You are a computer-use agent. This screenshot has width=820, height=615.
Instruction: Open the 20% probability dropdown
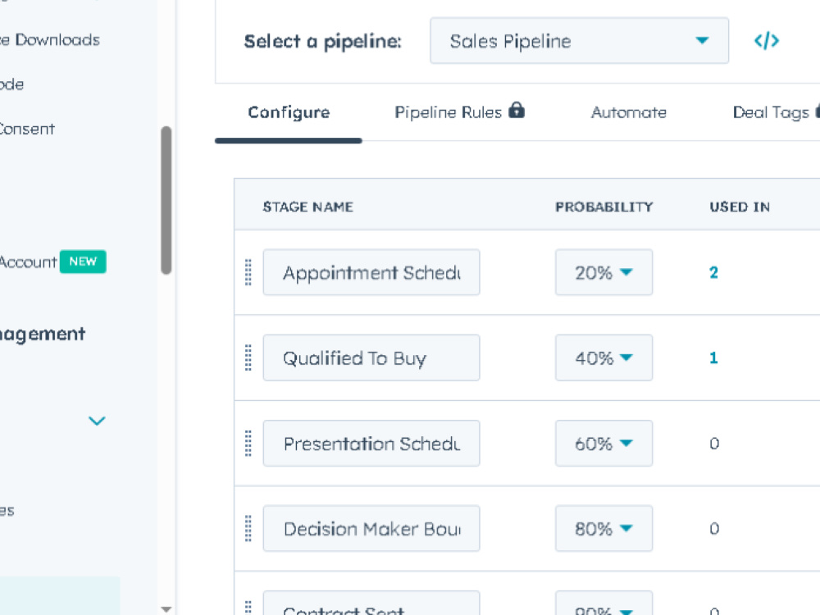pos(604,272)
